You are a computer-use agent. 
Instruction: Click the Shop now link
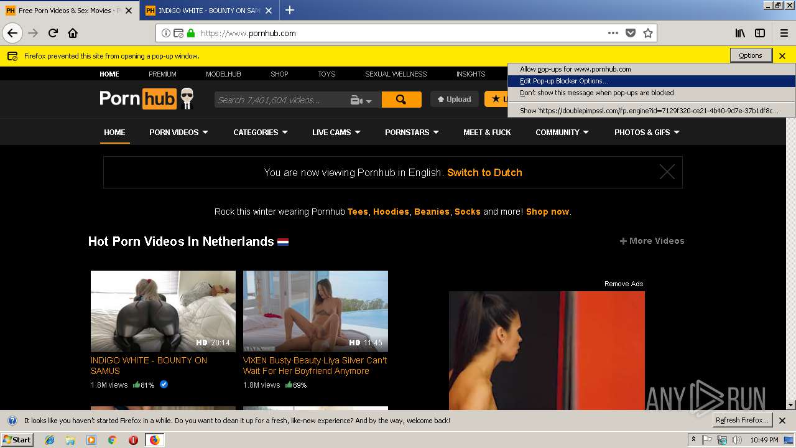tap(547, 212)
